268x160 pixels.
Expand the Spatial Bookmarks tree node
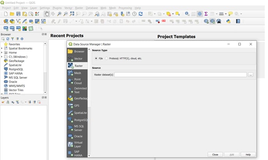(x=2, y=48)
